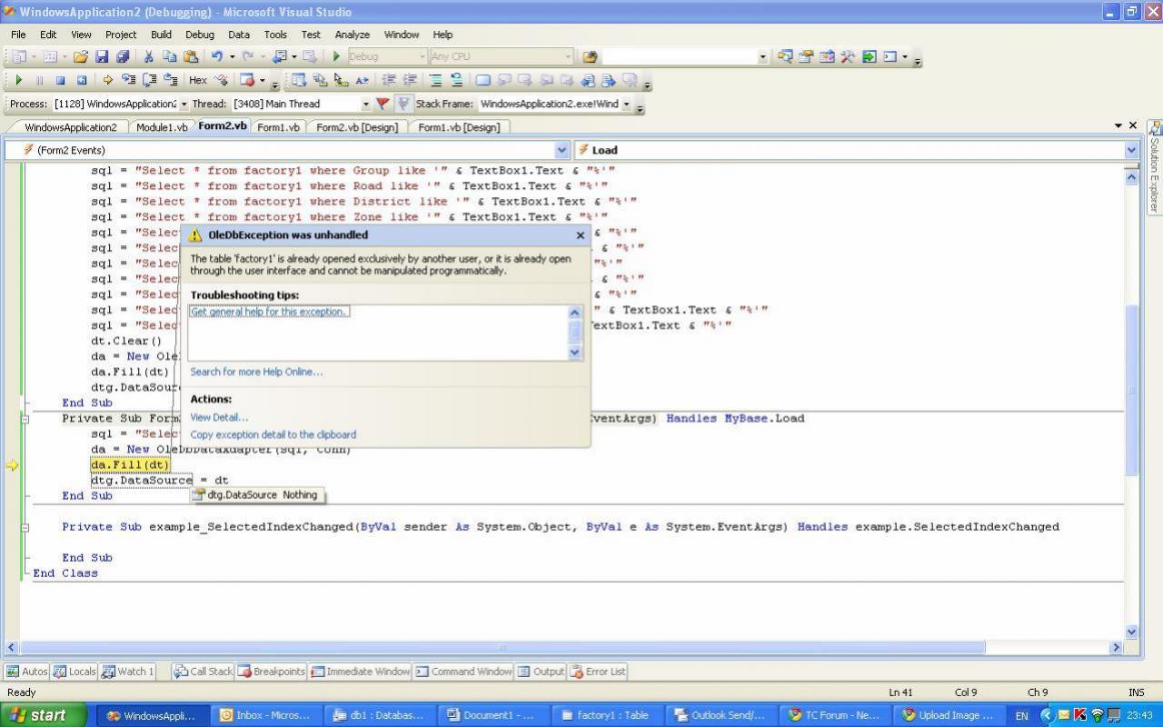
Task: Click the Open File folder icon
Action: (81, 57)
